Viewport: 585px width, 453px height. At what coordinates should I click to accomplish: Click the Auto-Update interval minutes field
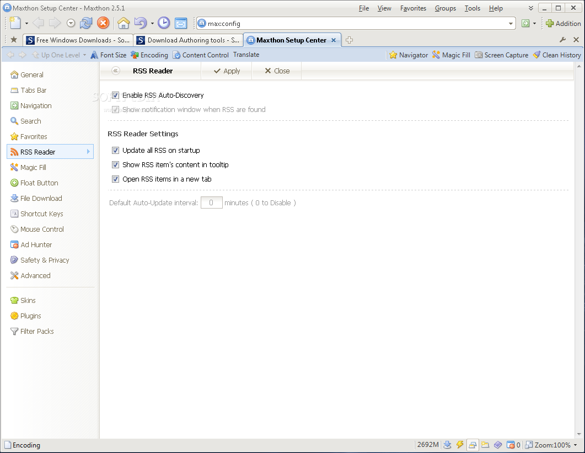pos(212,202)
